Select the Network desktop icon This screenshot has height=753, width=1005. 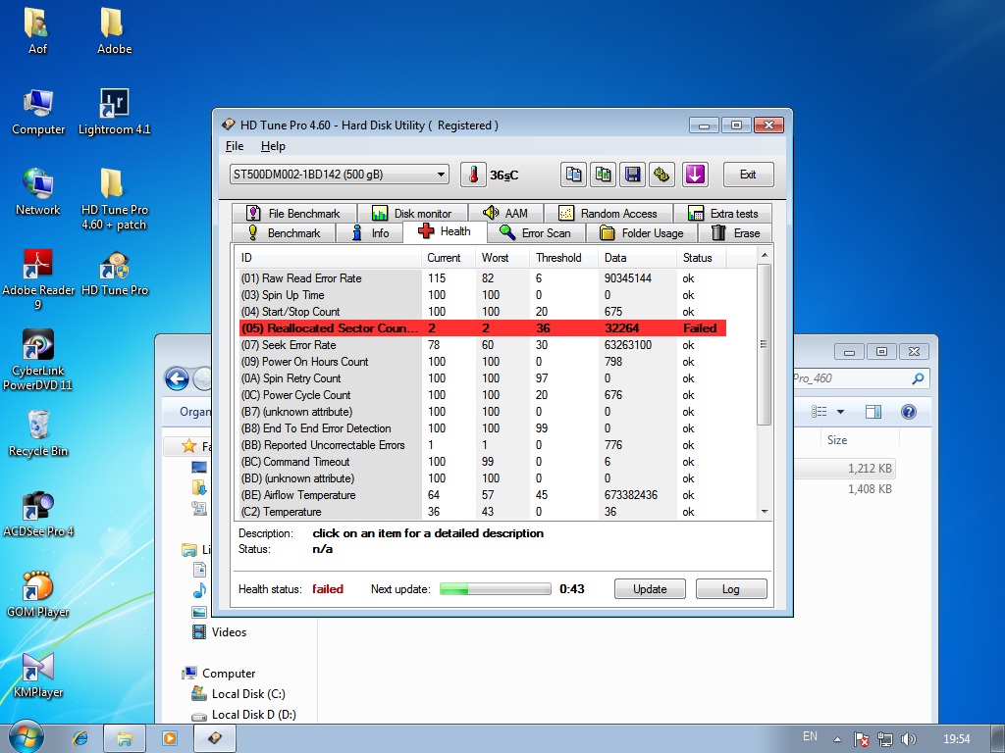(x=38, y=192)
